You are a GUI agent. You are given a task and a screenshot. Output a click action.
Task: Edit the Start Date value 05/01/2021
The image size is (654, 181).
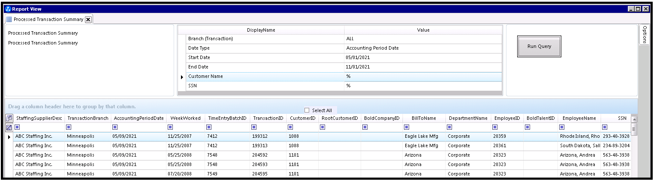423,58
